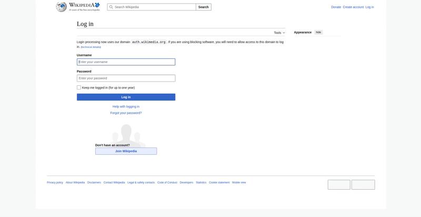
Task: Open Forgot your password link
Action: [126, 113]
